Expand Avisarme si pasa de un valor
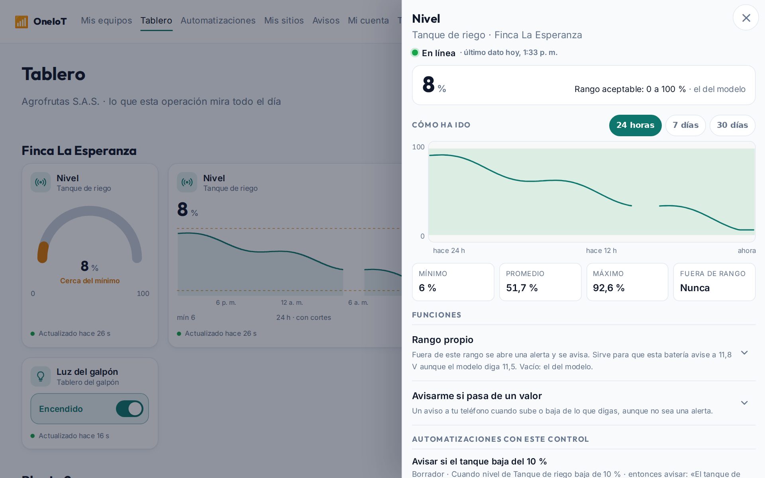 pyautogui.click(x=583, y=403)
